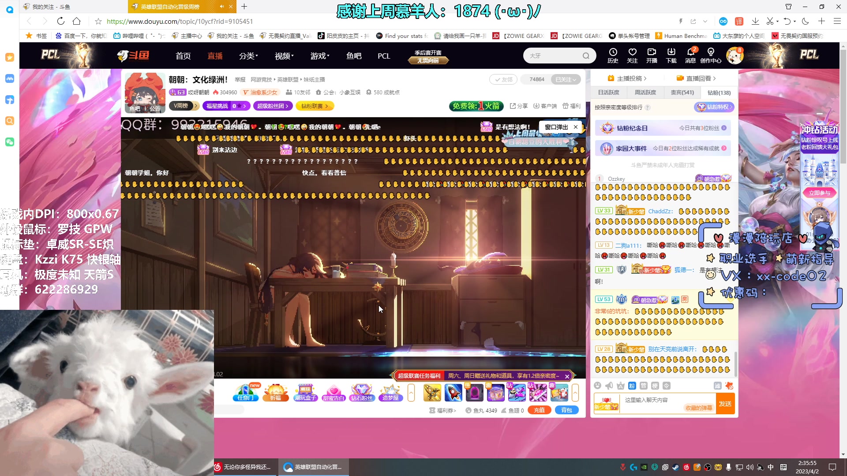
Task: Open the 钻粉特权 privileges button
Action: pos(713,107)
